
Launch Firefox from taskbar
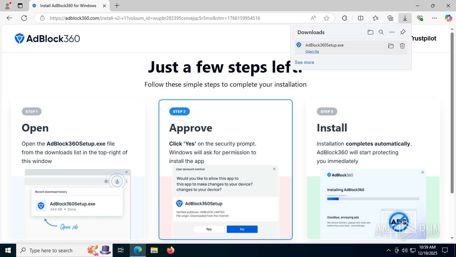tap(171, 250)
